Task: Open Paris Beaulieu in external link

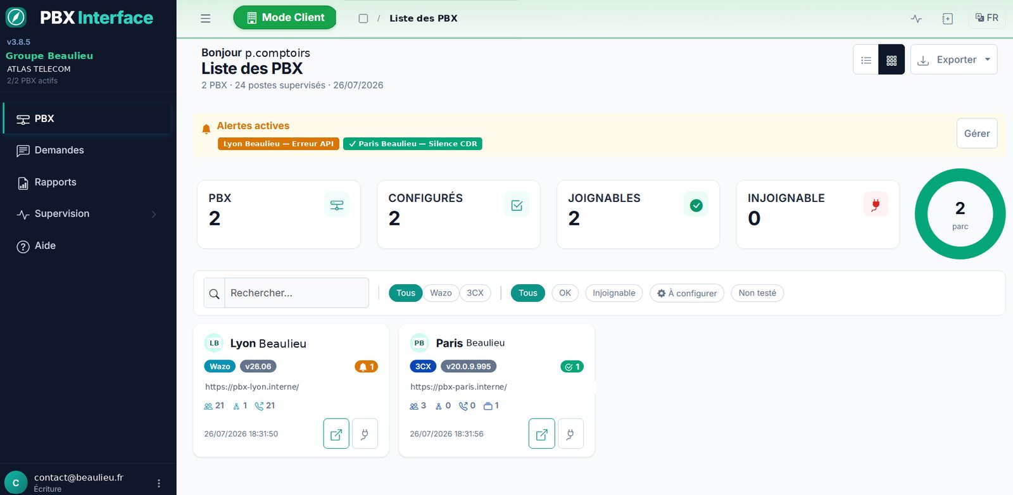Action: pyautogui.click(x=542, y=434)
